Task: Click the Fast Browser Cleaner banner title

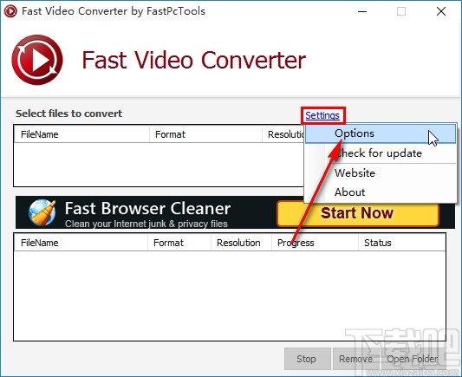Action: 147,209
